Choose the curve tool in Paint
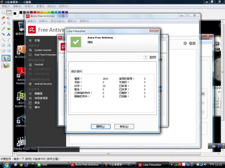 tap(9, 40)
